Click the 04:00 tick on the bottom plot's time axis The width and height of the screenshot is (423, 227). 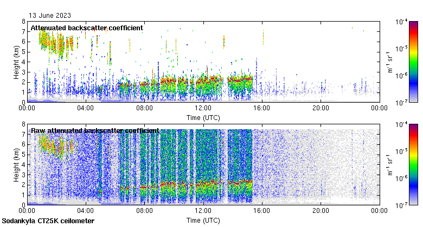pos(86,211)
